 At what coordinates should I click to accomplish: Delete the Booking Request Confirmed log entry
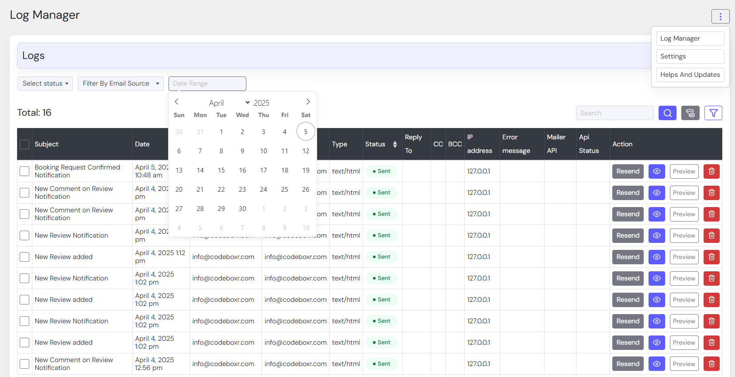point(711,171)
